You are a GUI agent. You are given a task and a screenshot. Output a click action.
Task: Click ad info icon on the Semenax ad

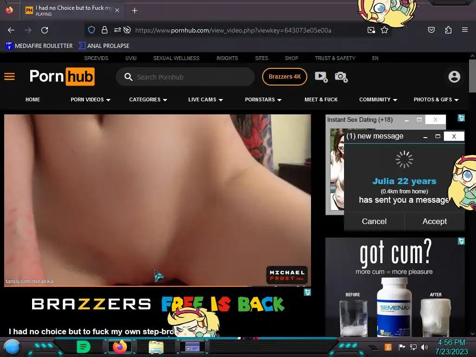[x=461, y=241]
